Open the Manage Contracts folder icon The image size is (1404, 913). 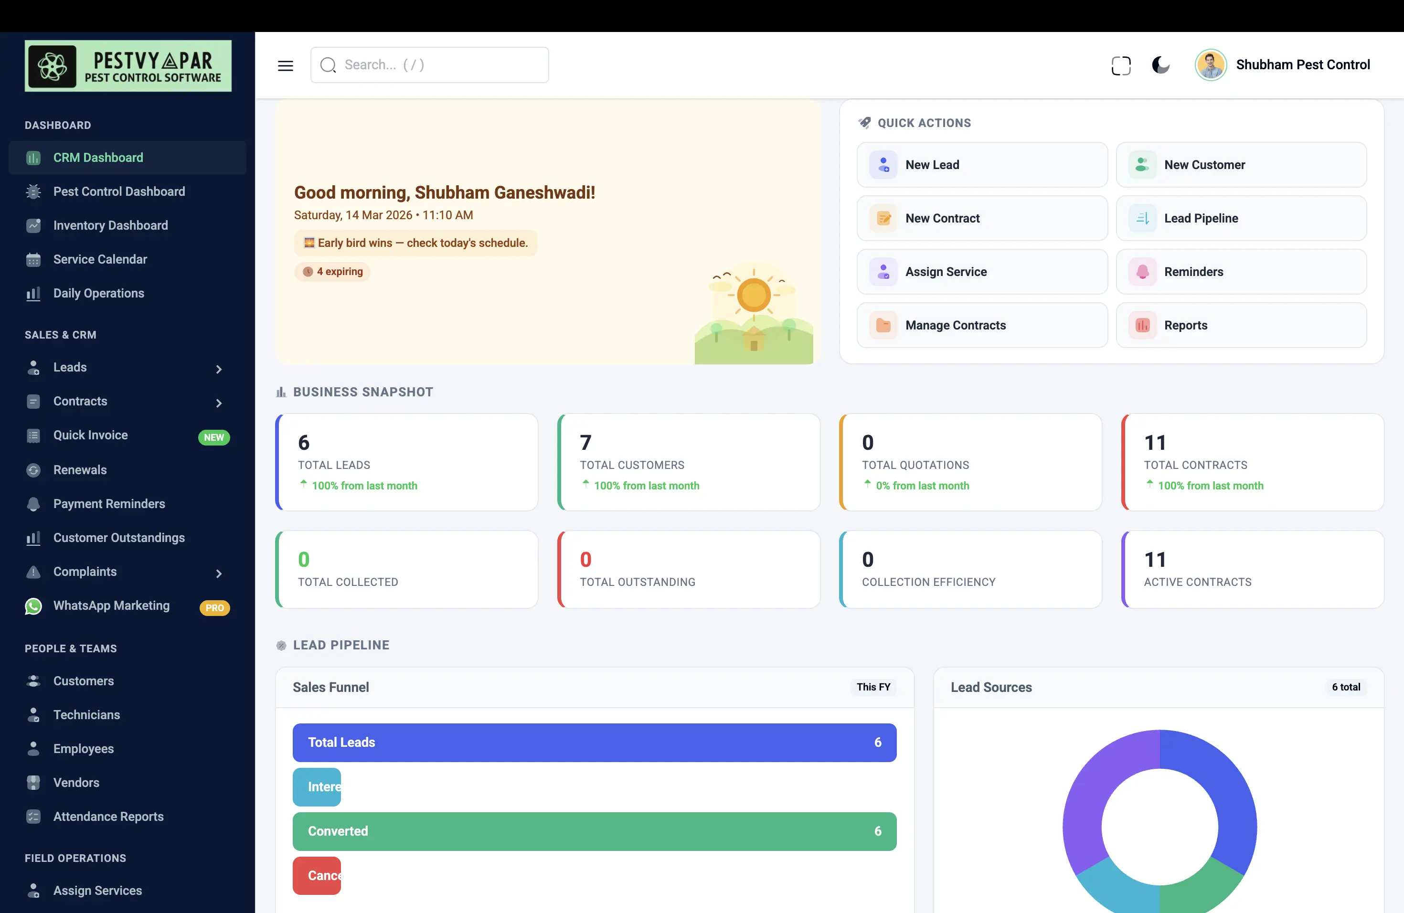click(883, 325)
